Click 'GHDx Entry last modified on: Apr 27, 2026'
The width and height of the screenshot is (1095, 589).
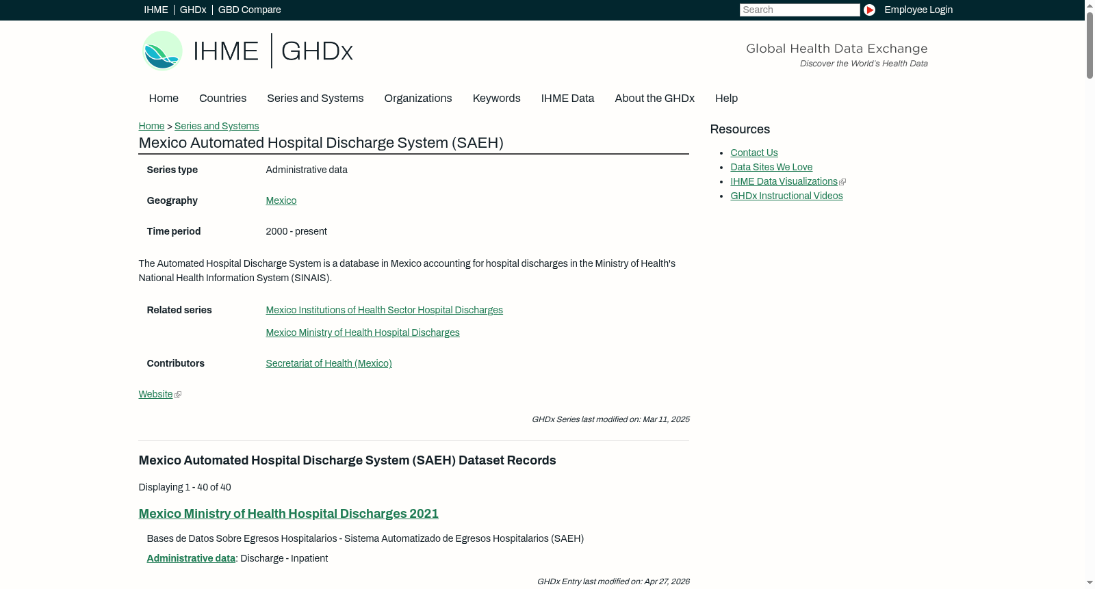pyautogui.click(x=613, y=581)
